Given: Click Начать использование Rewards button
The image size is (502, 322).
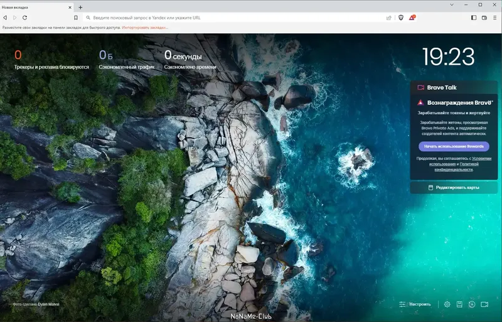Looking at the screenshot, I should pyautogui.click(x=454, y=146).
